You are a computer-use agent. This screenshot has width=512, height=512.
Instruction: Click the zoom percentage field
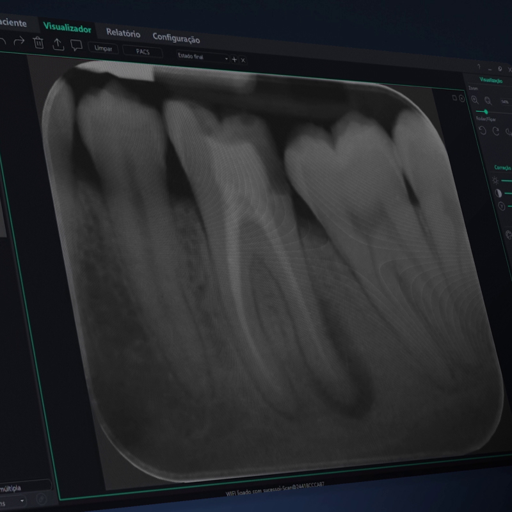coord(506,102)
